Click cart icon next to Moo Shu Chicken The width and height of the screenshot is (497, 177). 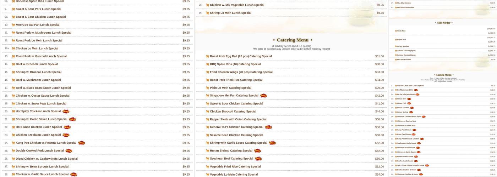[x=396, y=3]
